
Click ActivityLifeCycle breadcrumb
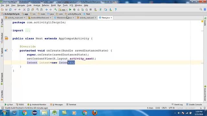coord(11,14)
